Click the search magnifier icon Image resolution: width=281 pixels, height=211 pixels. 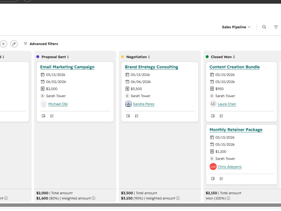(264, 27)
